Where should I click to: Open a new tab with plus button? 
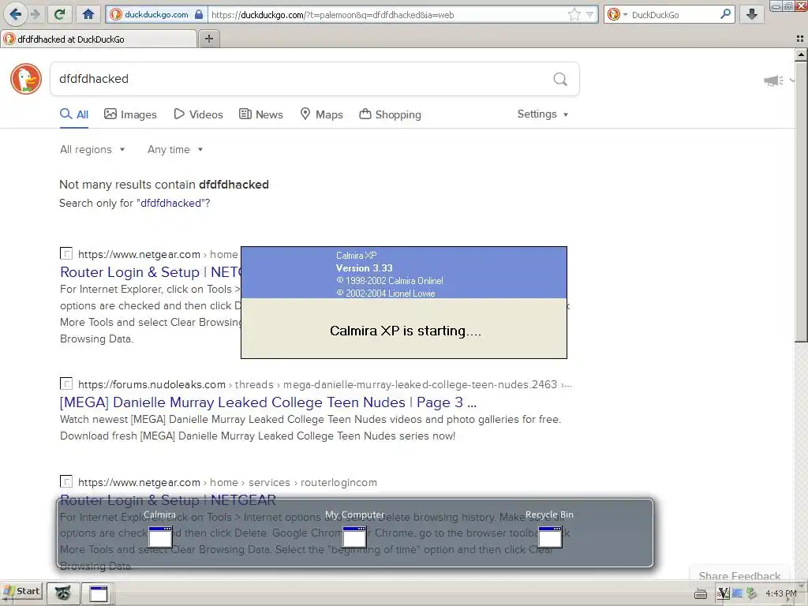pos(208,39)
